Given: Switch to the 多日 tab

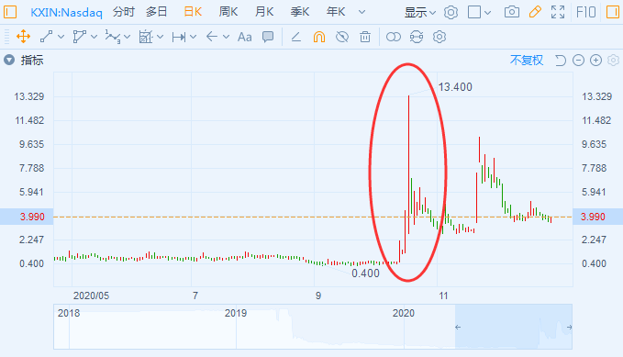Looking at the screenshot, I should pyautogui.click(x=156, y=12).
